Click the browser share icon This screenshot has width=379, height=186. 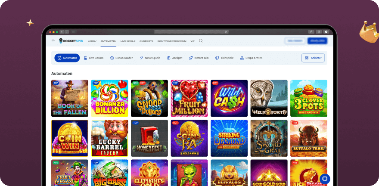coord(311,32)
